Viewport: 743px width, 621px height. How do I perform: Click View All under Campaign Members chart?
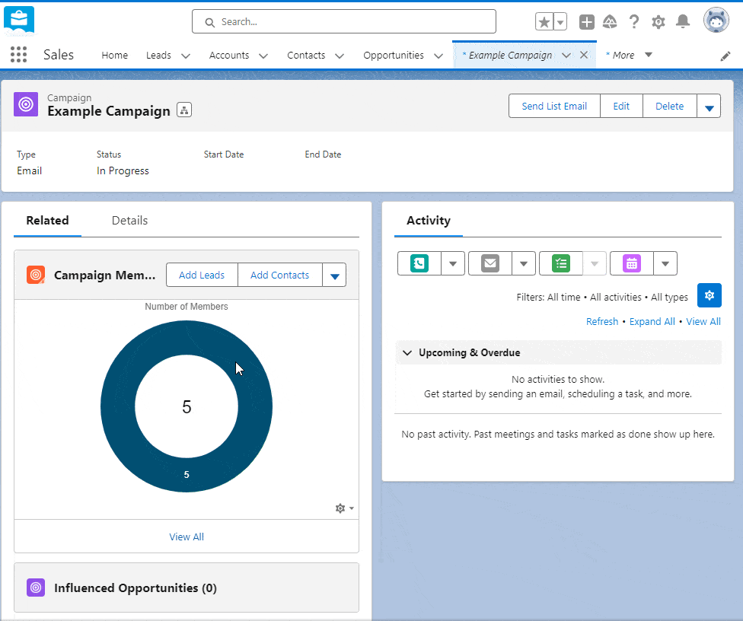[x=187, y=537]
